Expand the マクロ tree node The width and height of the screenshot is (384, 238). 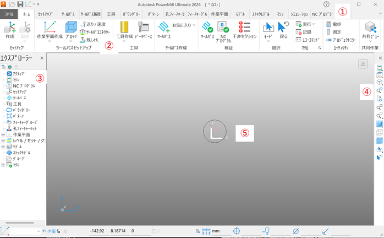click(3, 165)
